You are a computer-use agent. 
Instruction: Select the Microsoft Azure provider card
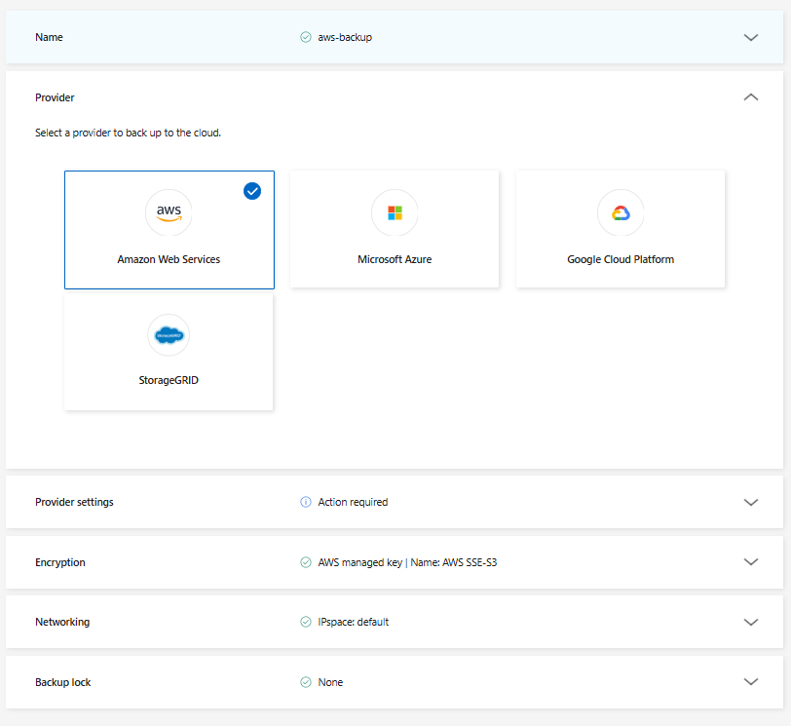pyautogui.click(x=395, y=230)
